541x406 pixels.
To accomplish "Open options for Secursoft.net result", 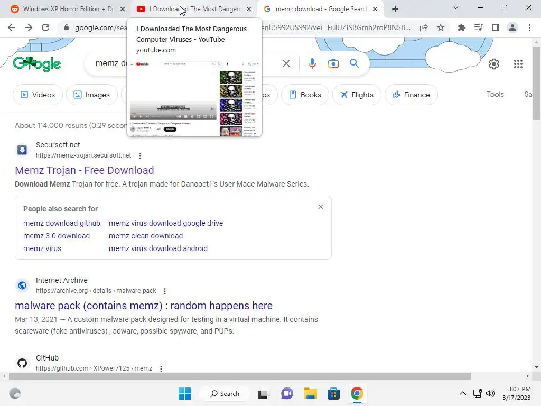I will pyautogui.click(x=139, y=156).
